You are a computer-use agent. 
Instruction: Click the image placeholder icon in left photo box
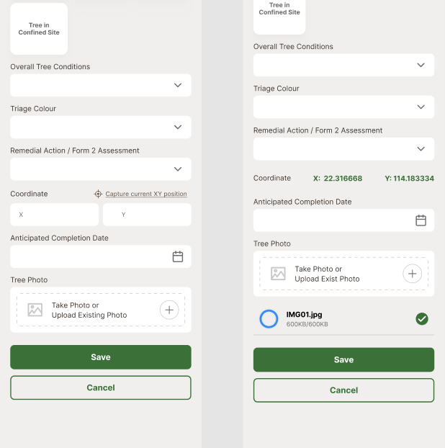(35, 310)
